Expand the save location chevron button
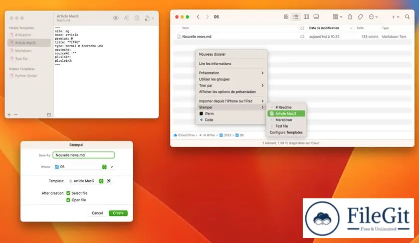419x243 pixels. [x=112, y=167]
